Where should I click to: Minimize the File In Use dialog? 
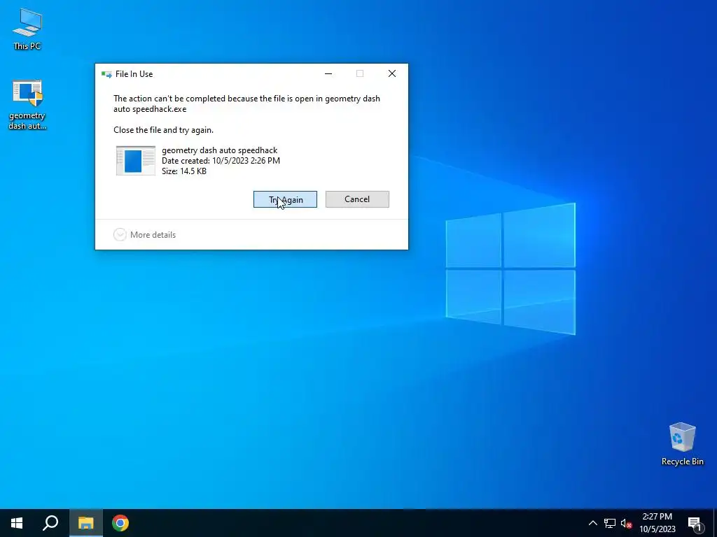coord(328,74)
